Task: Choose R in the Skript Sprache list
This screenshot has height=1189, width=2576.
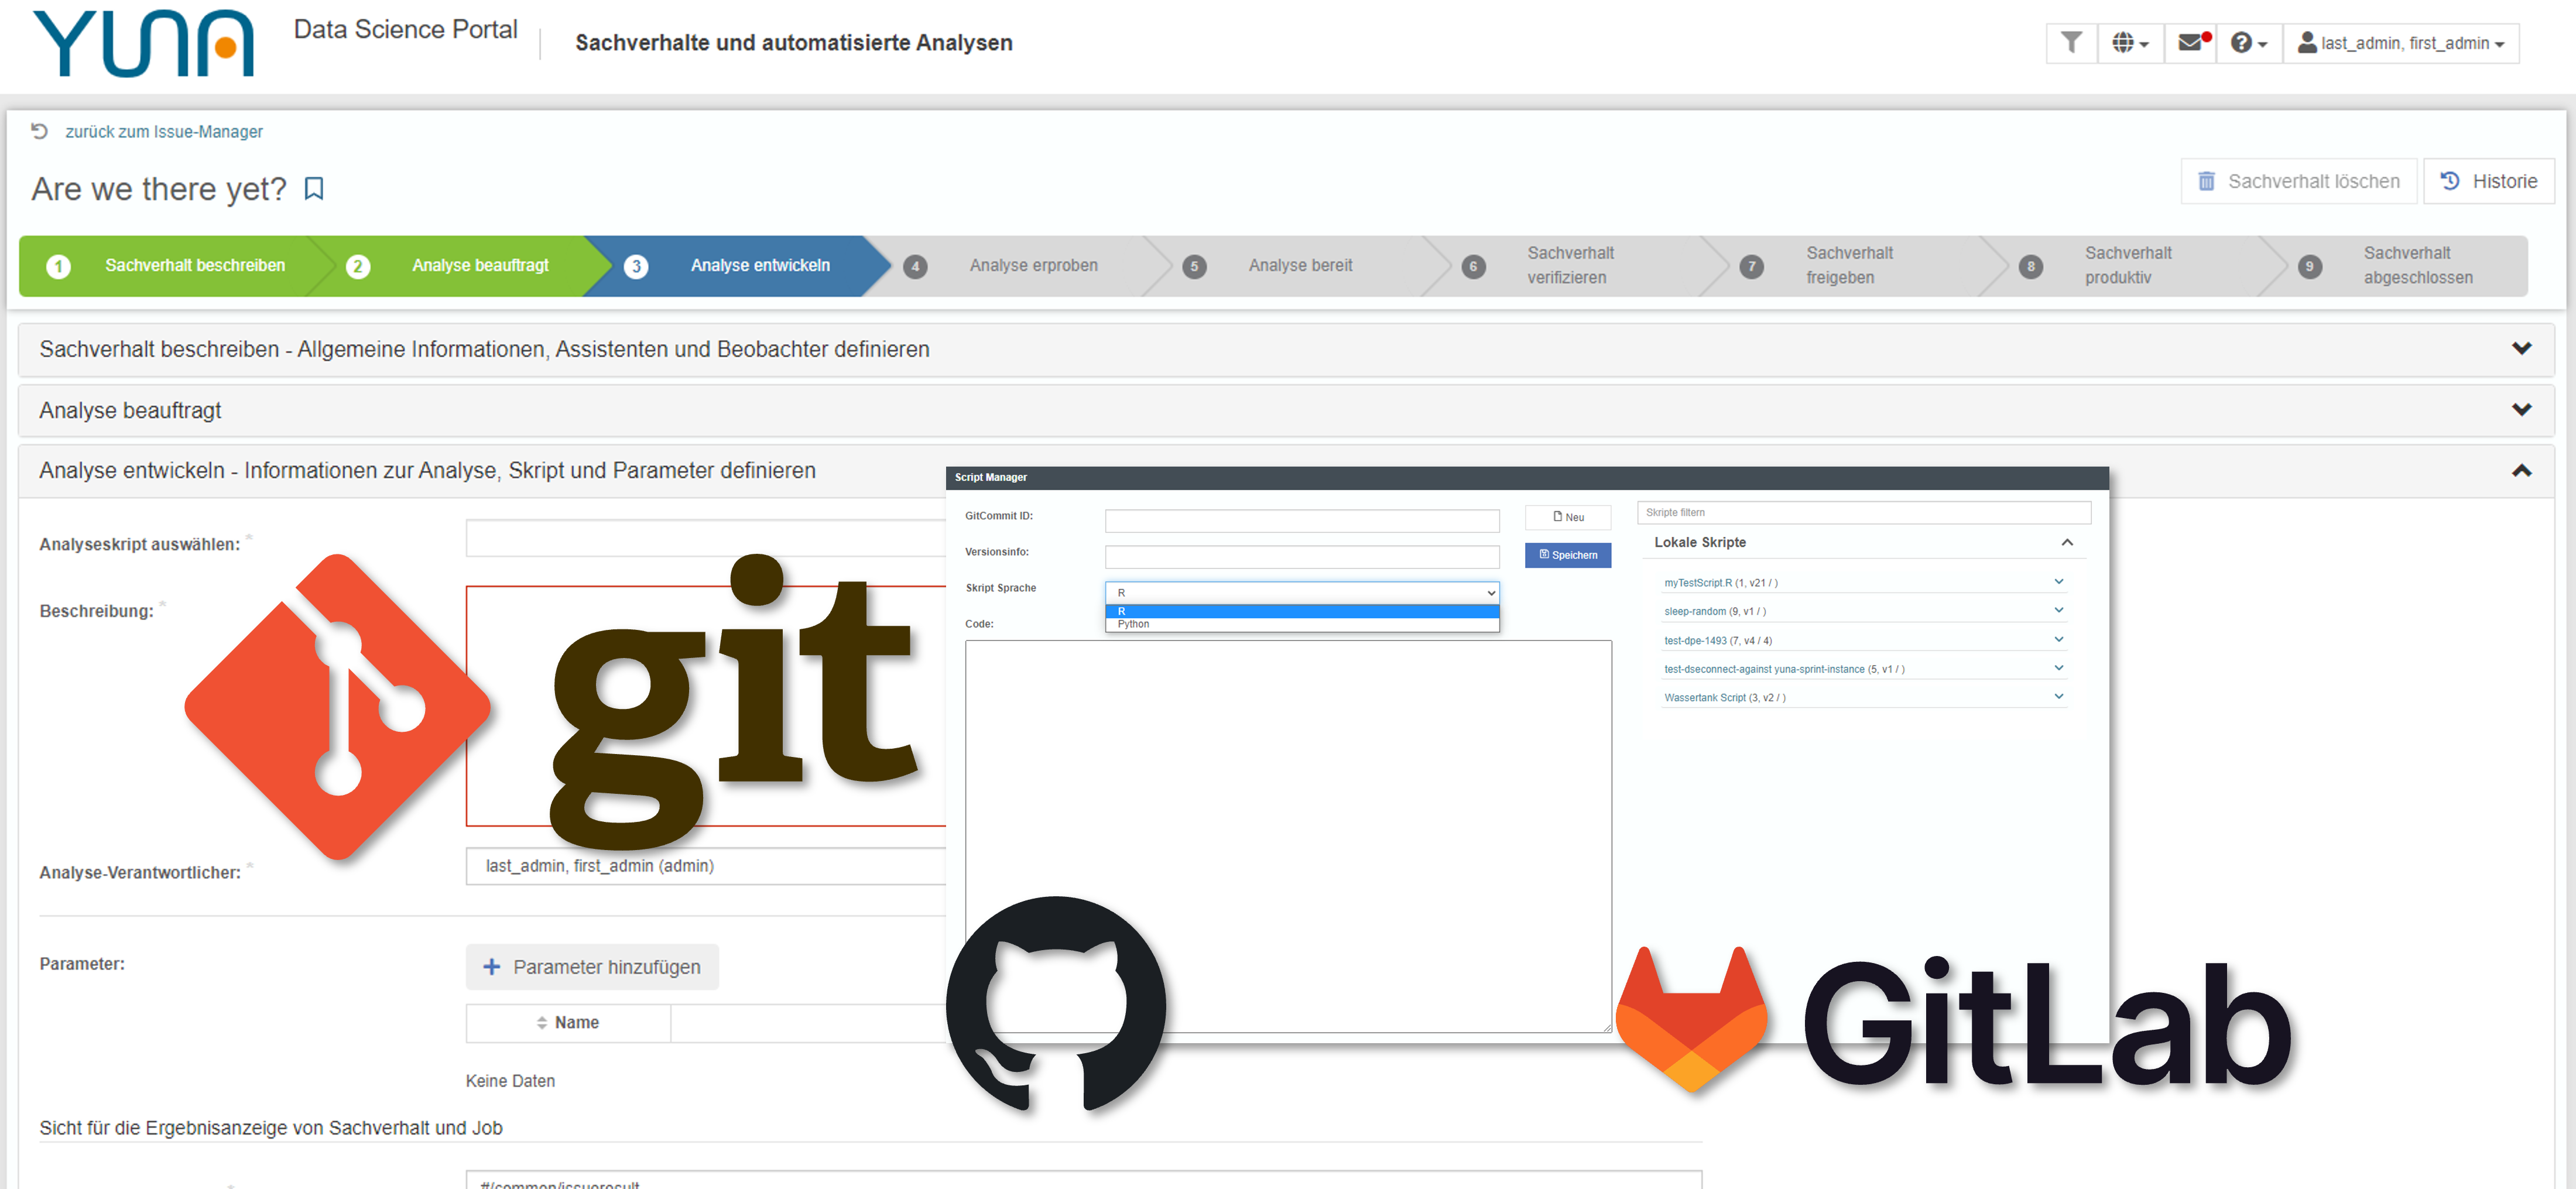Action: coord(1301,611)
